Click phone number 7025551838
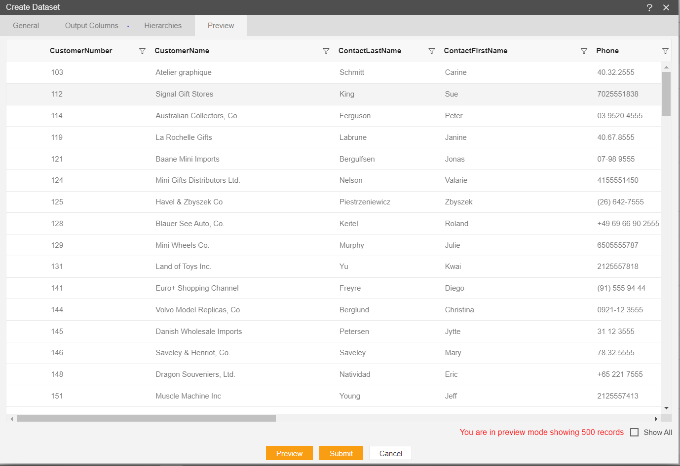The width and height of the screenshot is (680, 466). pos(618,94)
